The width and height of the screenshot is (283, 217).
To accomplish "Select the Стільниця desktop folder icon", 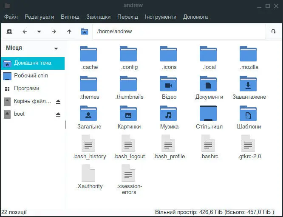I will pos(208,114).
